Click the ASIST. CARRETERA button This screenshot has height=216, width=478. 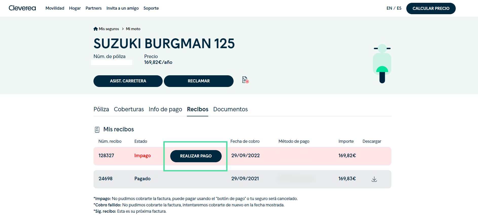128,81
